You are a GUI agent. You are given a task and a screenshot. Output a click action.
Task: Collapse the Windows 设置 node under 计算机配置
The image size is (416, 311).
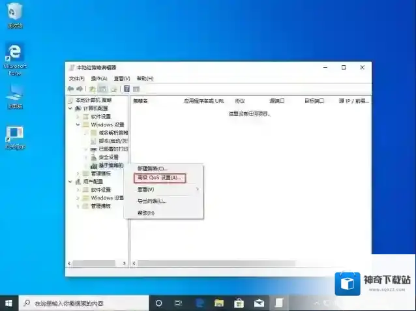(x=78, y=124)
